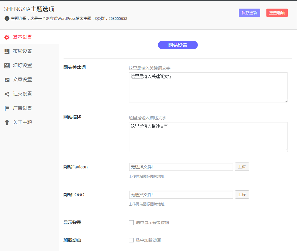Click the 网站关键词 label
Image resolution: width=297 pixels, height=251 pixels.
[75, 67]
